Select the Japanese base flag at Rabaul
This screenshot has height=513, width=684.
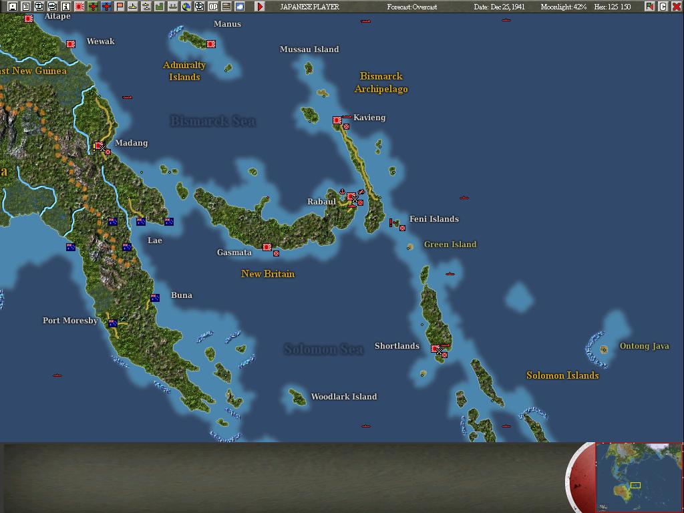[351, 197]
